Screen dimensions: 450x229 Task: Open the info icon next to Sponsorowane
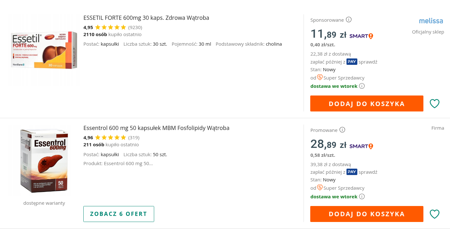349,19
